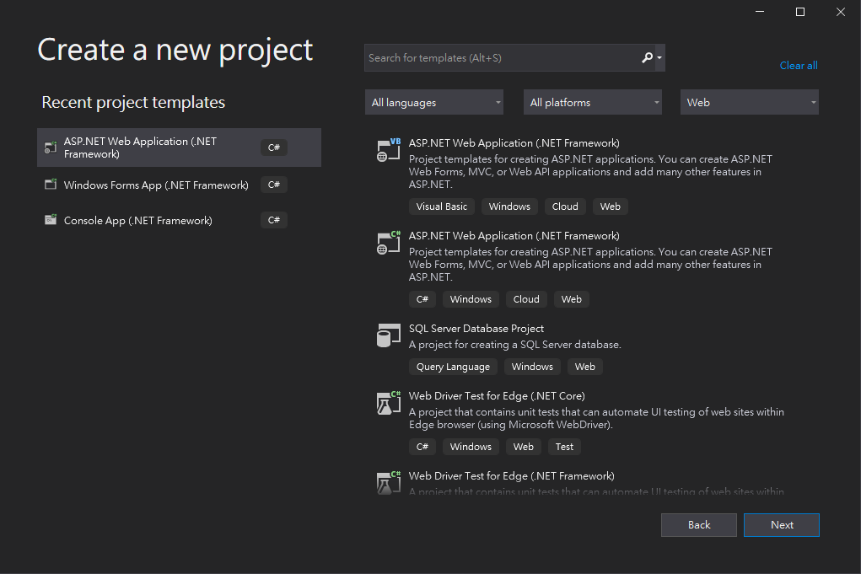The image size is (861, 574).
Task: Maximize the dialog window
Action: (800, 12)
